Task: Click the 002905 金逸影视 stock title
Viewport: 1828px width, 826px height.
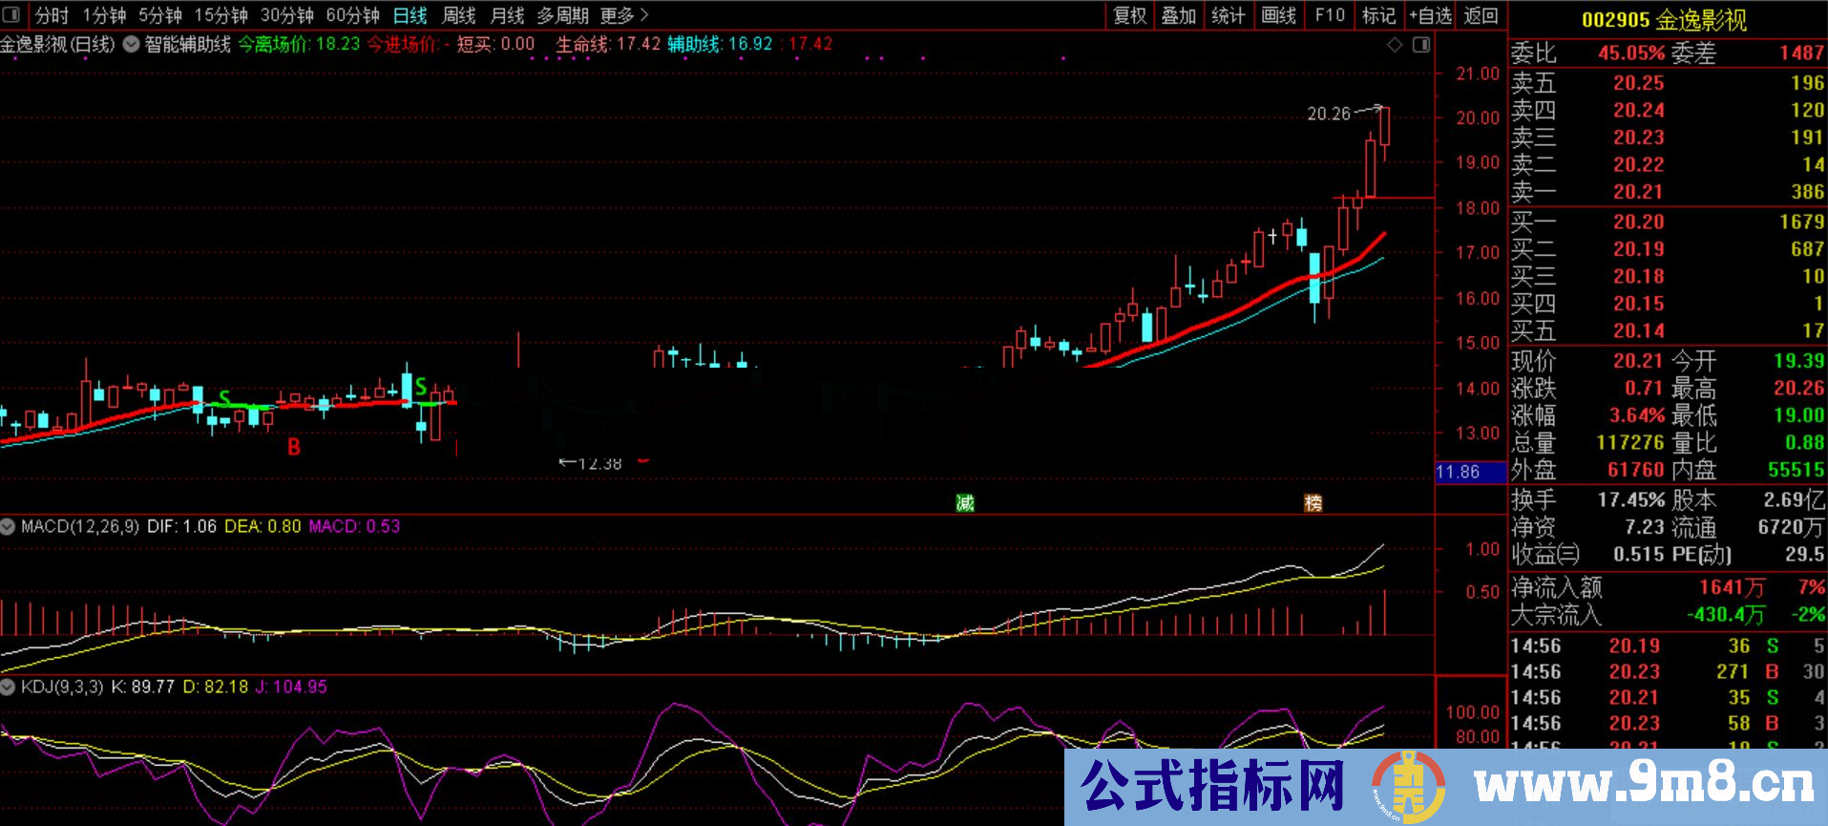Action: pyautogui.click(x=1664, y=19)
